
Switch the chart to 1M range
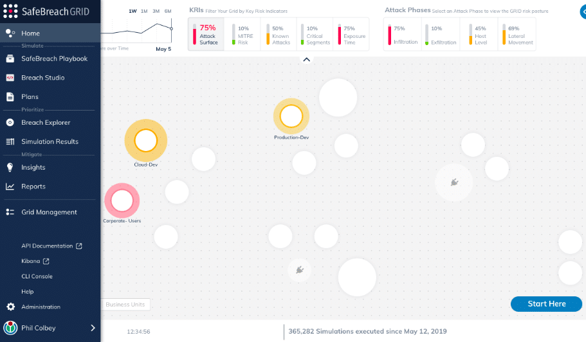click(144, 11)
